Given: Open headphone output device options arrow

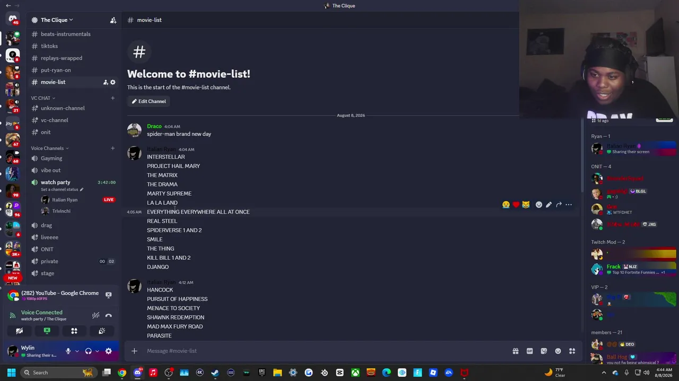Looking at the screenshot, I should [x=97, y=351].
